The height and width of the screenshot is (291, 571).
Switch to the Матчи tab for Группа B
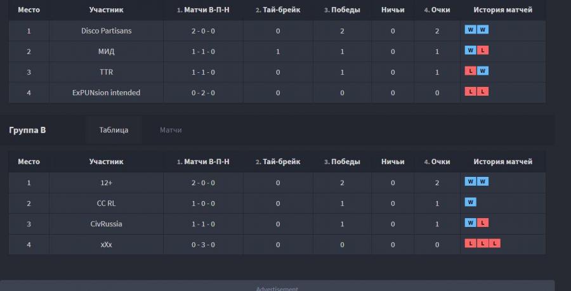[171, 130]
